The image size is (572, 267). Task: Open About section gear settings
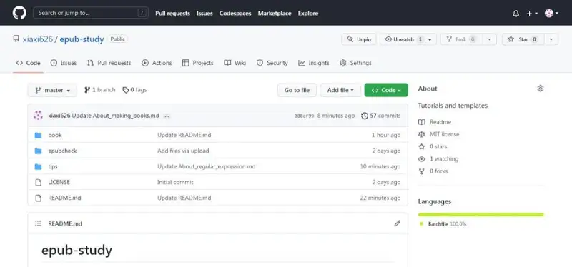(x=541, y=88)
